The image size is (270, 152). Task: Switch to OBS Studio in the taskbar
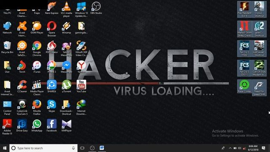[92, 148]
